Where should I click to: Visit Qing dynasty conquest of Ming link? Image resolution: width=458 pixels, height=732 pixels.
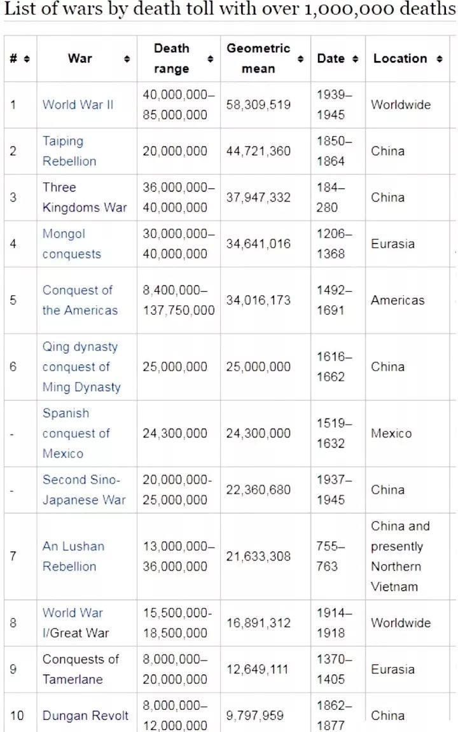pos(81,367)
